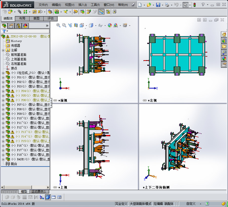
Task: Open the Exploded View tool
Action: 89,11
